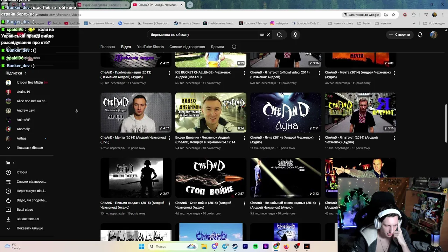
Task: Click the Створити button
Action: point(399,35)
